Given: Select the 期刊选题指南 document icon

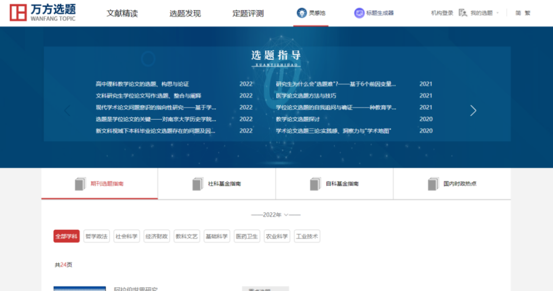Looking at the screenshot, I should tap(80, 184).
